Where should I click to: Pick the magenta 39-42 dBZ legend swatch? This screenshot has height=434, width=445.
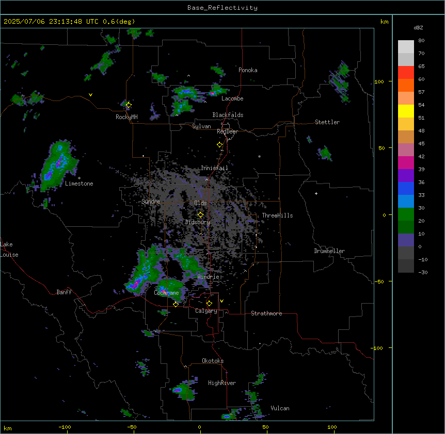(x=406, y=162)
